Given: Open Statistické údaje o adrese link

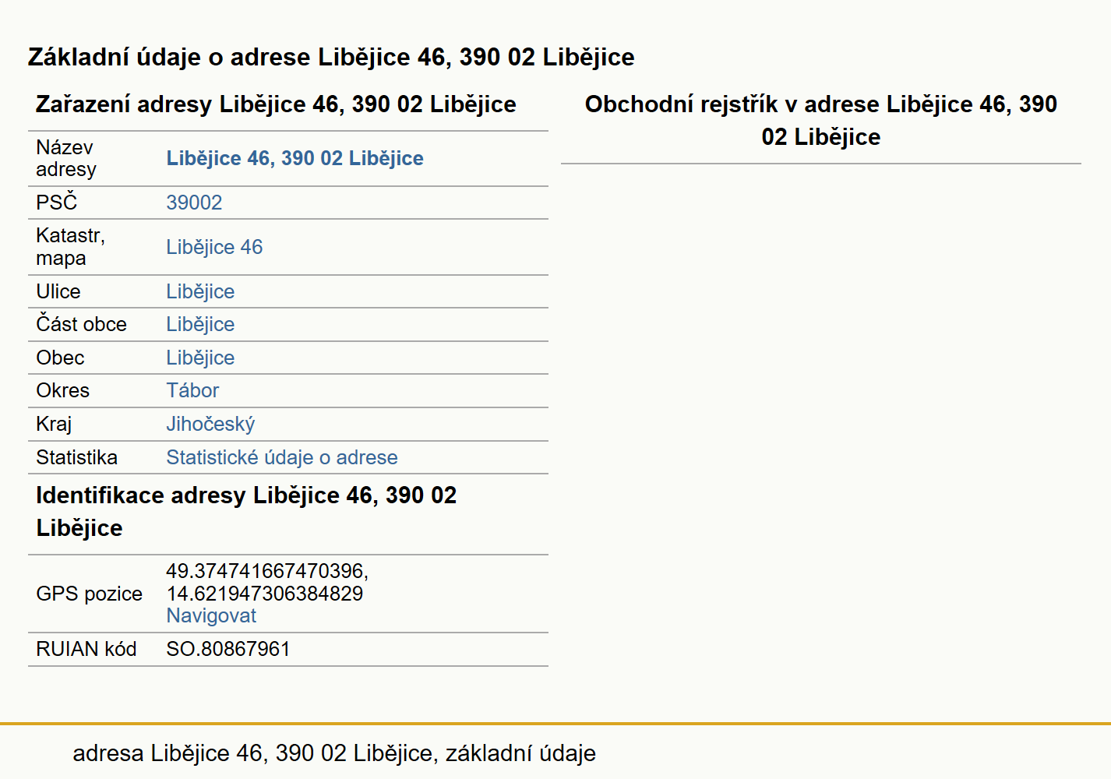Looking at the screenshot, I should 282,457.
